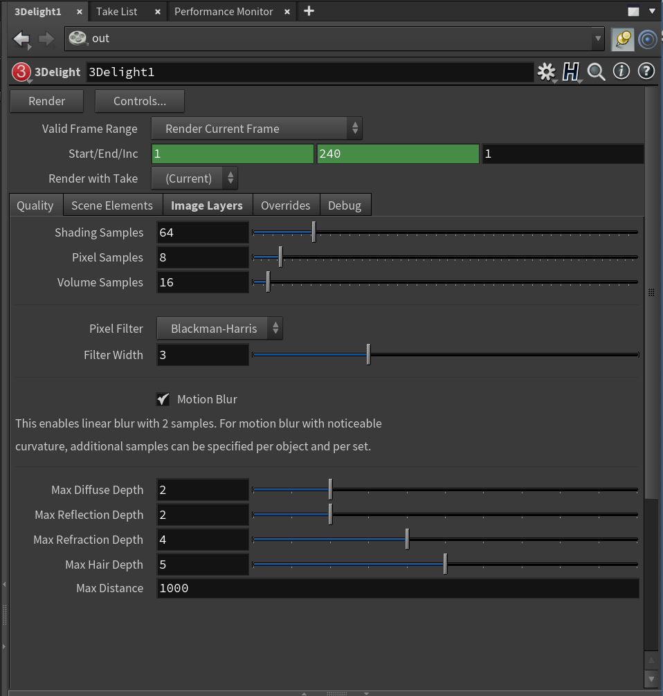Open the Valid Frame Range dropdown
663x696 pixels.
click(x=256, y=129)
